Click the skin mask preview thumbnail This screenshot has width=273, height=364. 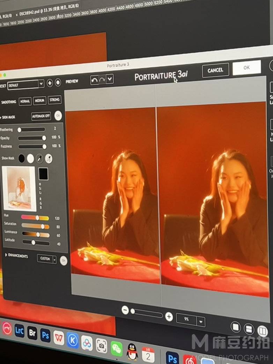tap(19, 189)
